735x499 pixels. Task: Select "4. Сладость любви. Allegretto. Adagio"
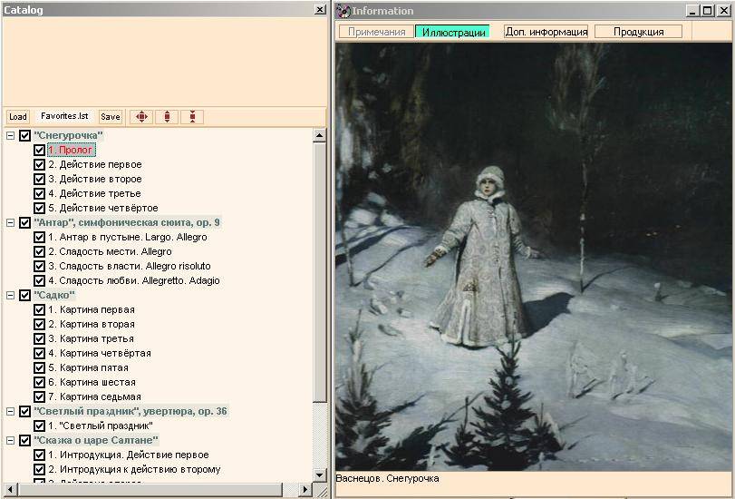tap(134, 281)
